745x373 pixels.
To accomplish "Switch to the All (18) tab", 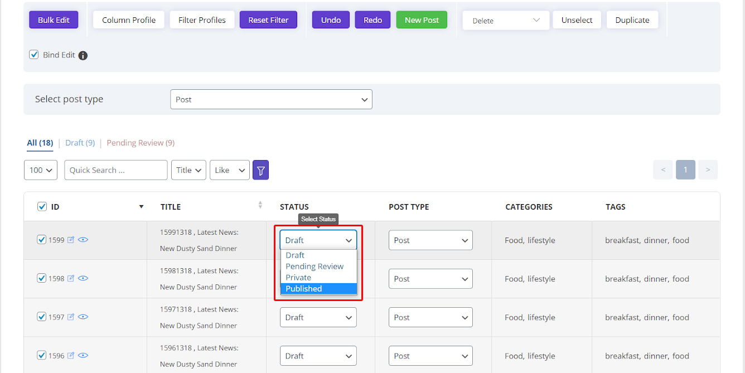I will 40,143.
